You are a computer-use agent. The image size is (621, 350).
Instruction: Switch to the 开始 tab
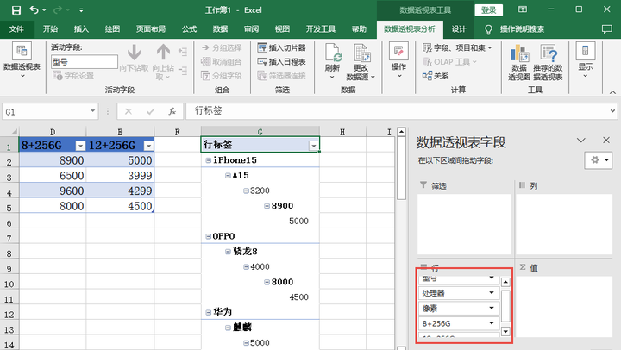point(50,29)
